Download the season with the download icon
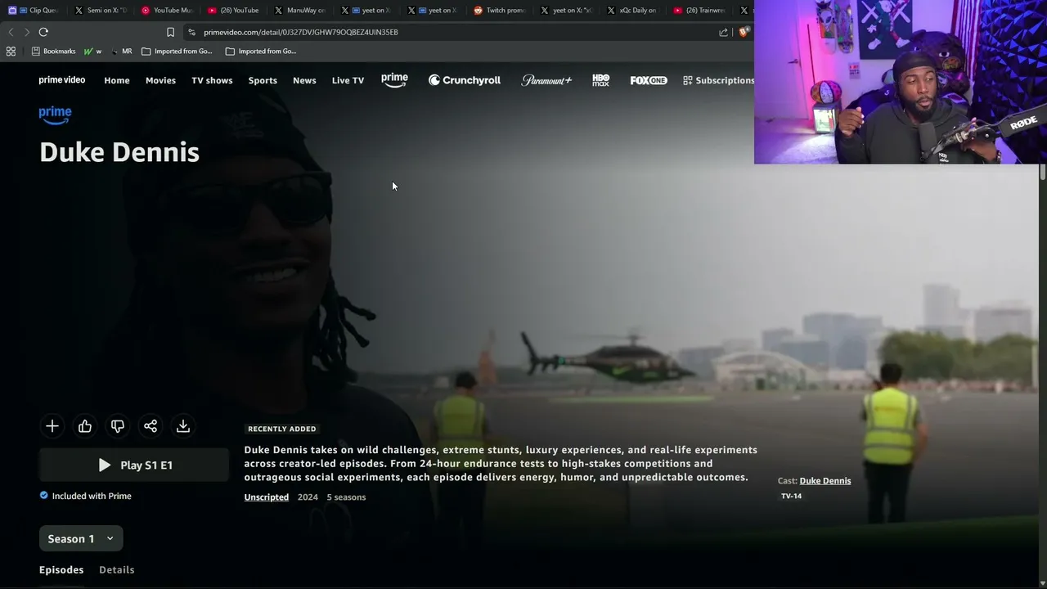The width and height of the screenshot is (1047, 589). (183, 426)
